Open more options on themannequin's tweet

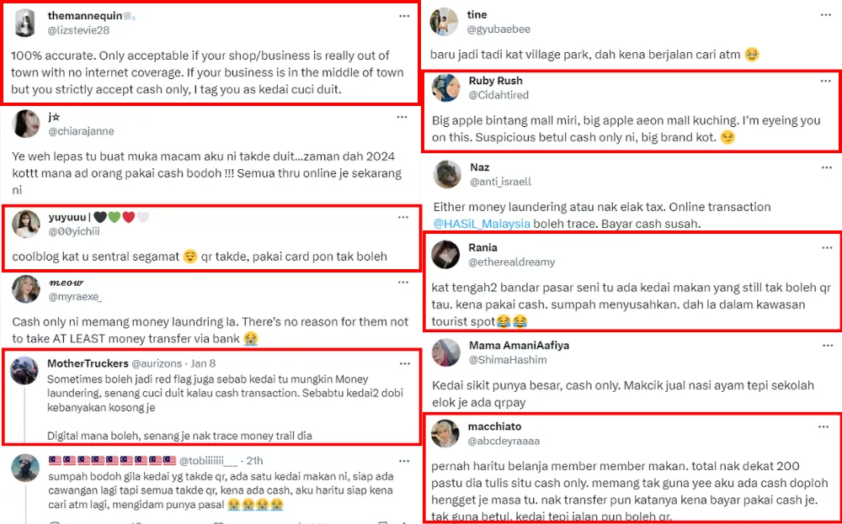[x=406, y=16]
